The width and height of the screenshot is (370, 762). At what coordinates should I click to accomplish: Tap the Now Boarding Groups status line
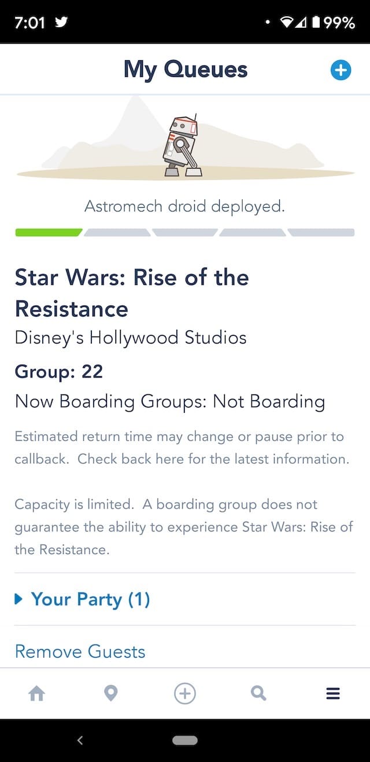170,401
